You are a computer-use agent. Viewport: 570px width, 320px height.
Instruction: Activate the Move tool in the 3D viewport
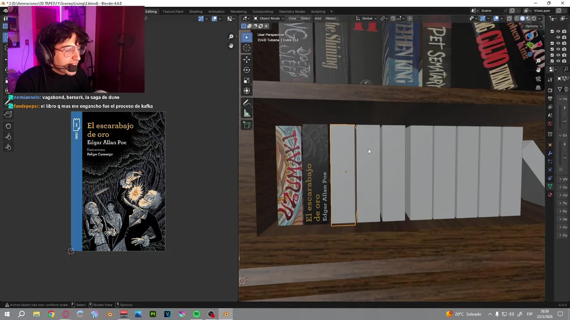click(x=247, y=59)
